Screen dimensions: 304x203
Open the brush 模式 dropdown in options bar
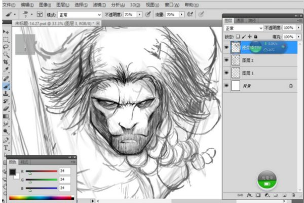(81, 15)
